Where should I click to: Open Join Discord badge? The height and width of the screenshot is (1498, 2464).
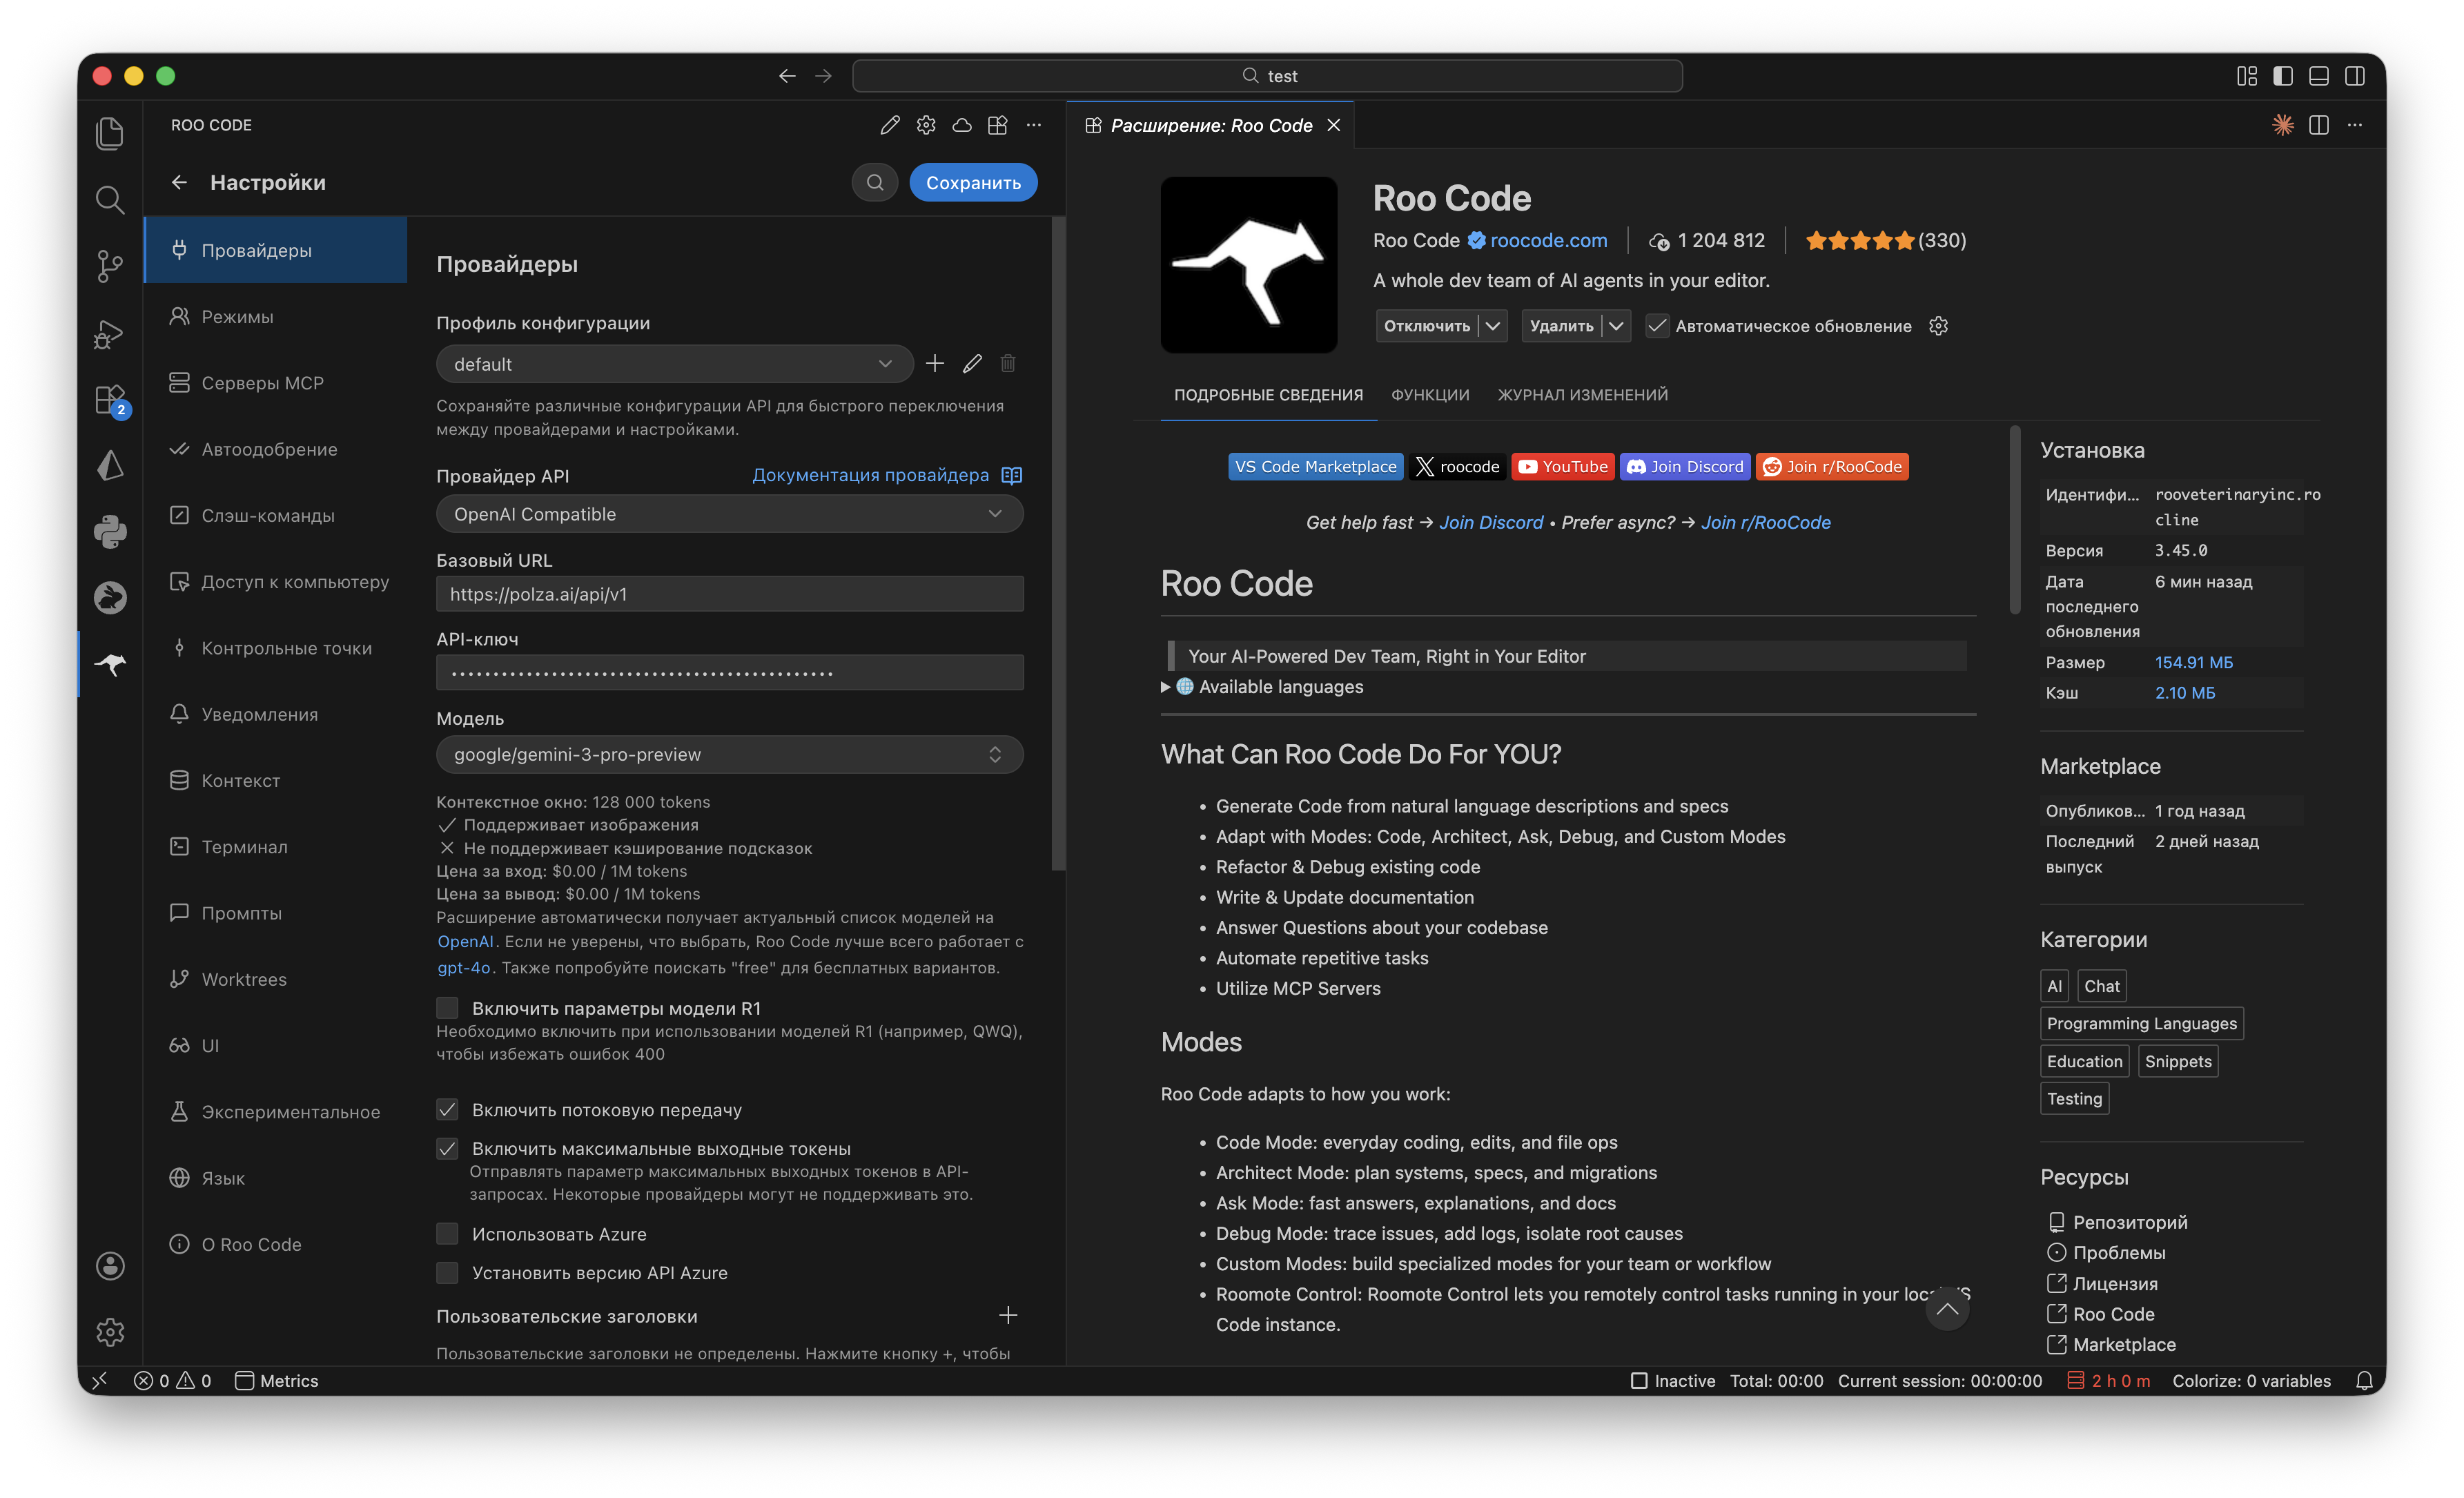pyautogui.click(x=1685, y=466)
